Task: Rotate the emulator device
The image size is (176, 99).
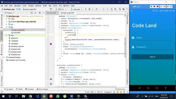Action: tap(168, 7)
